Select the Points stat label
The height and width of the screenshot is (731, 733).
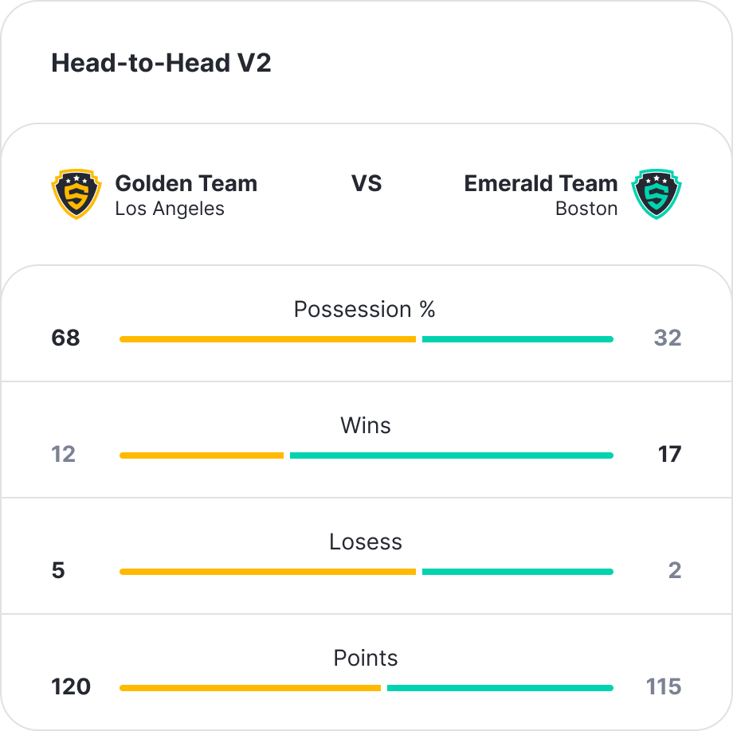[x=366, y=658]
